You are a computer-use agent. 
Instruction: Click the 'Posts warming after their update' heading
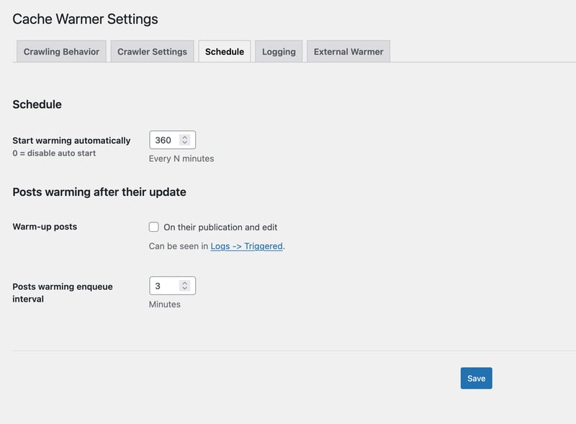point(99,192)
